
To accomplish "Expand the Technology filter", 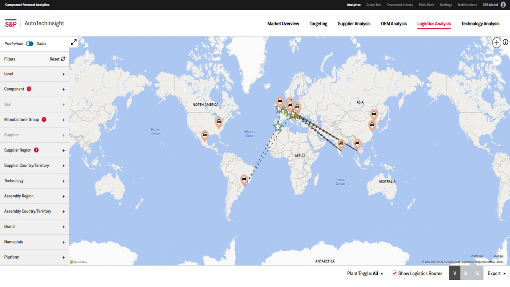I will pyautogui.click(x=64, y=181).
